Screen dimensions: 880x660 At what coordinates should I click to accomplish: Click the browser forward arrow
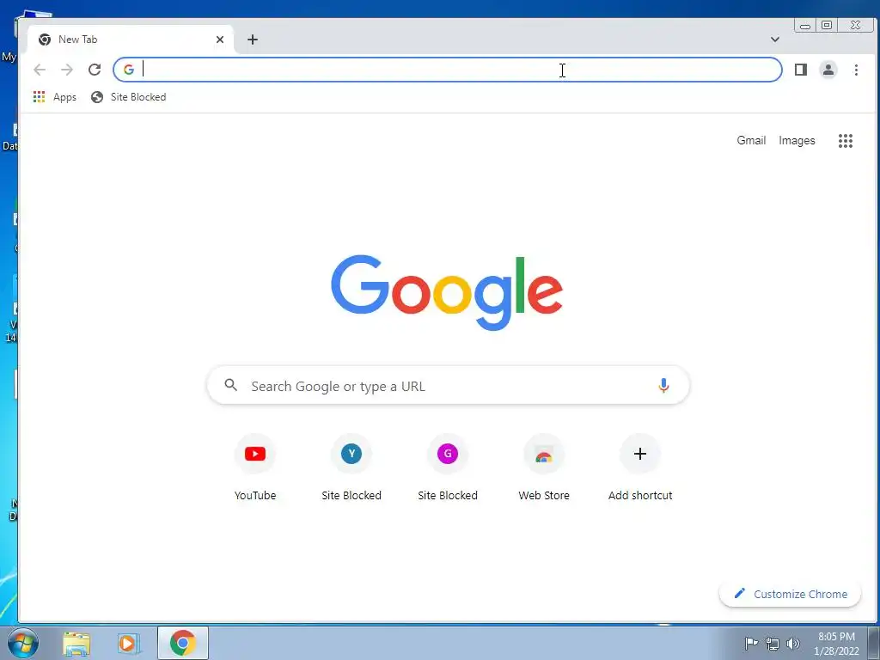point(67,70)
